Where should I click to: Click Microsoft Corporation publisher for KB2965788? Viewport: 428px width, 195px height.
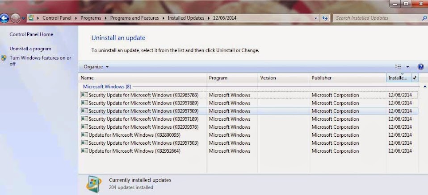tap(335, 95)
